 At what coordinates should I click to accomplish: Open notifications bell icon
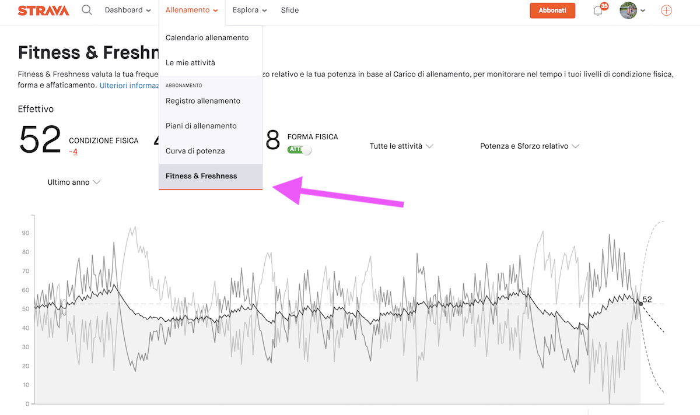pos(598,10)
